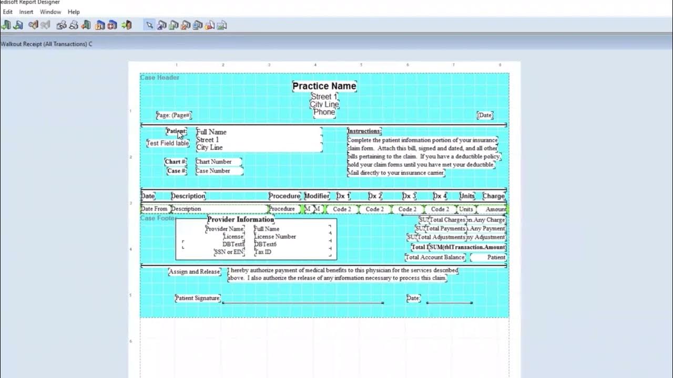Select the Charge column header

(x=494, y=196)
